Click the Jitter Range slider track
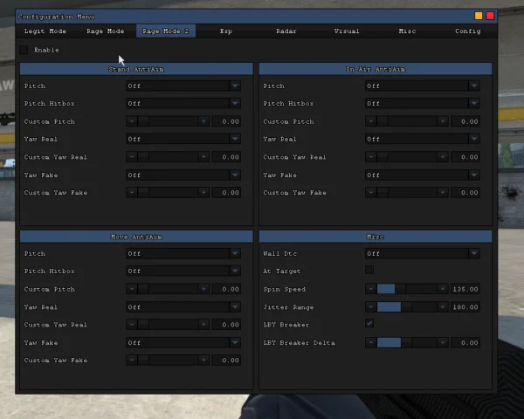524x419 pixels. point(407,306)
